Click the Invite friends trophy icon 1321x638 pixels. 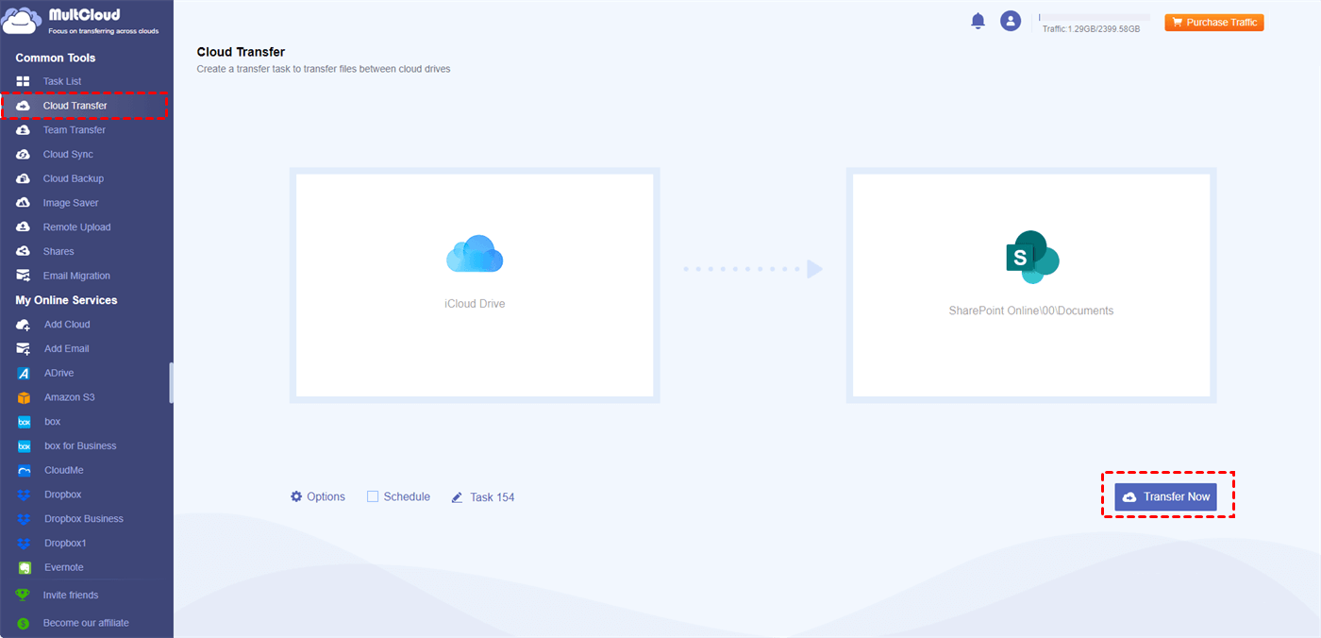(x=23, y=596)
